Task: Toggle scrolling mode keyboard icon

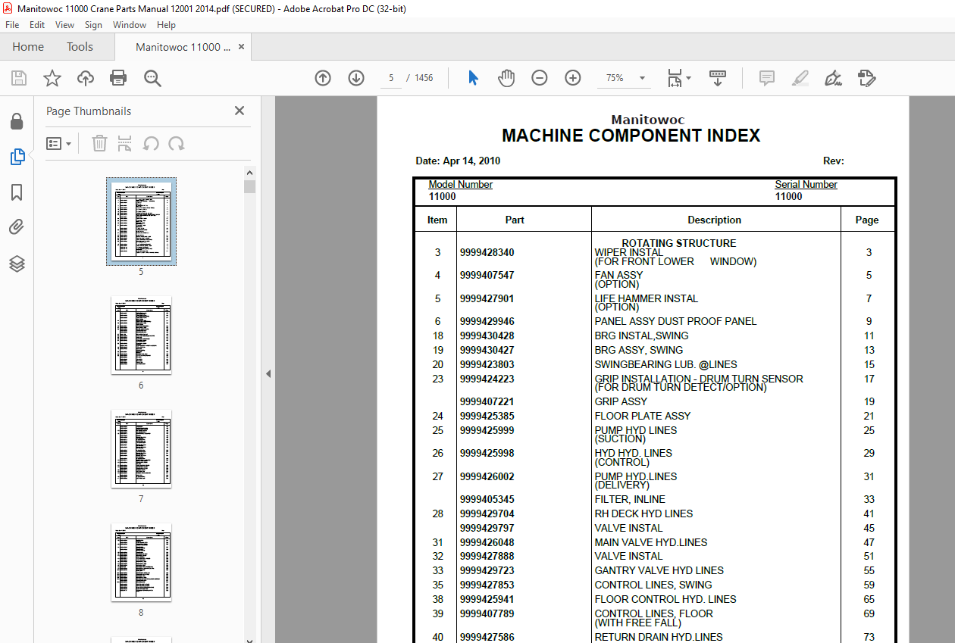Action: click(x=717, y=78)
